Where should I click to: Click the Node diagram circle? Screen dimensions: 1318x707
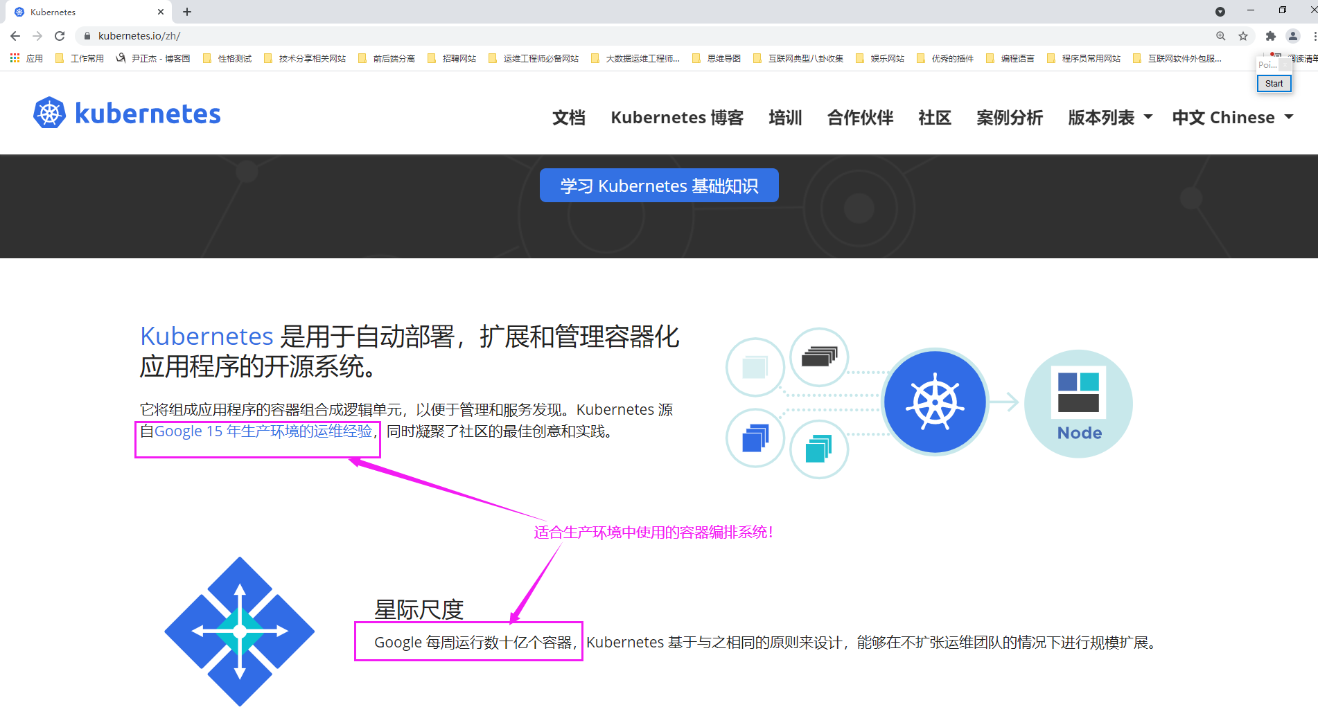(1078, 403)
